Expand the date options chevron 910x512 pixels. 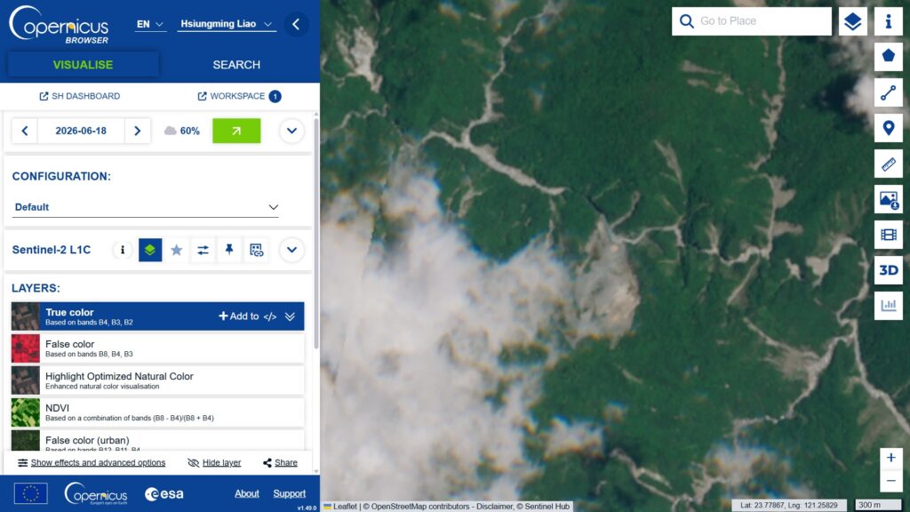(x=291, y=132)
